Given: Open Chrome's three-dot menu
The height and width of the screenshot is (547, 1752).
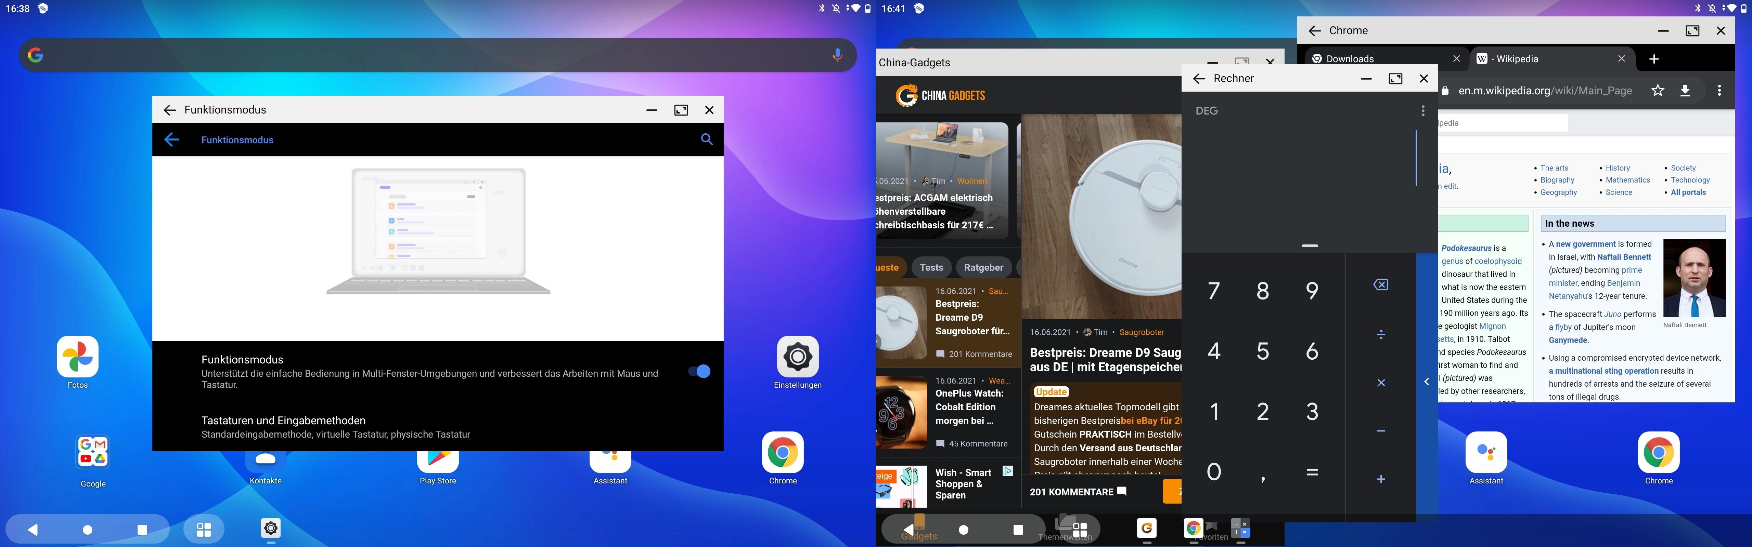Looking at the screenshot, I should (1719, 90).
